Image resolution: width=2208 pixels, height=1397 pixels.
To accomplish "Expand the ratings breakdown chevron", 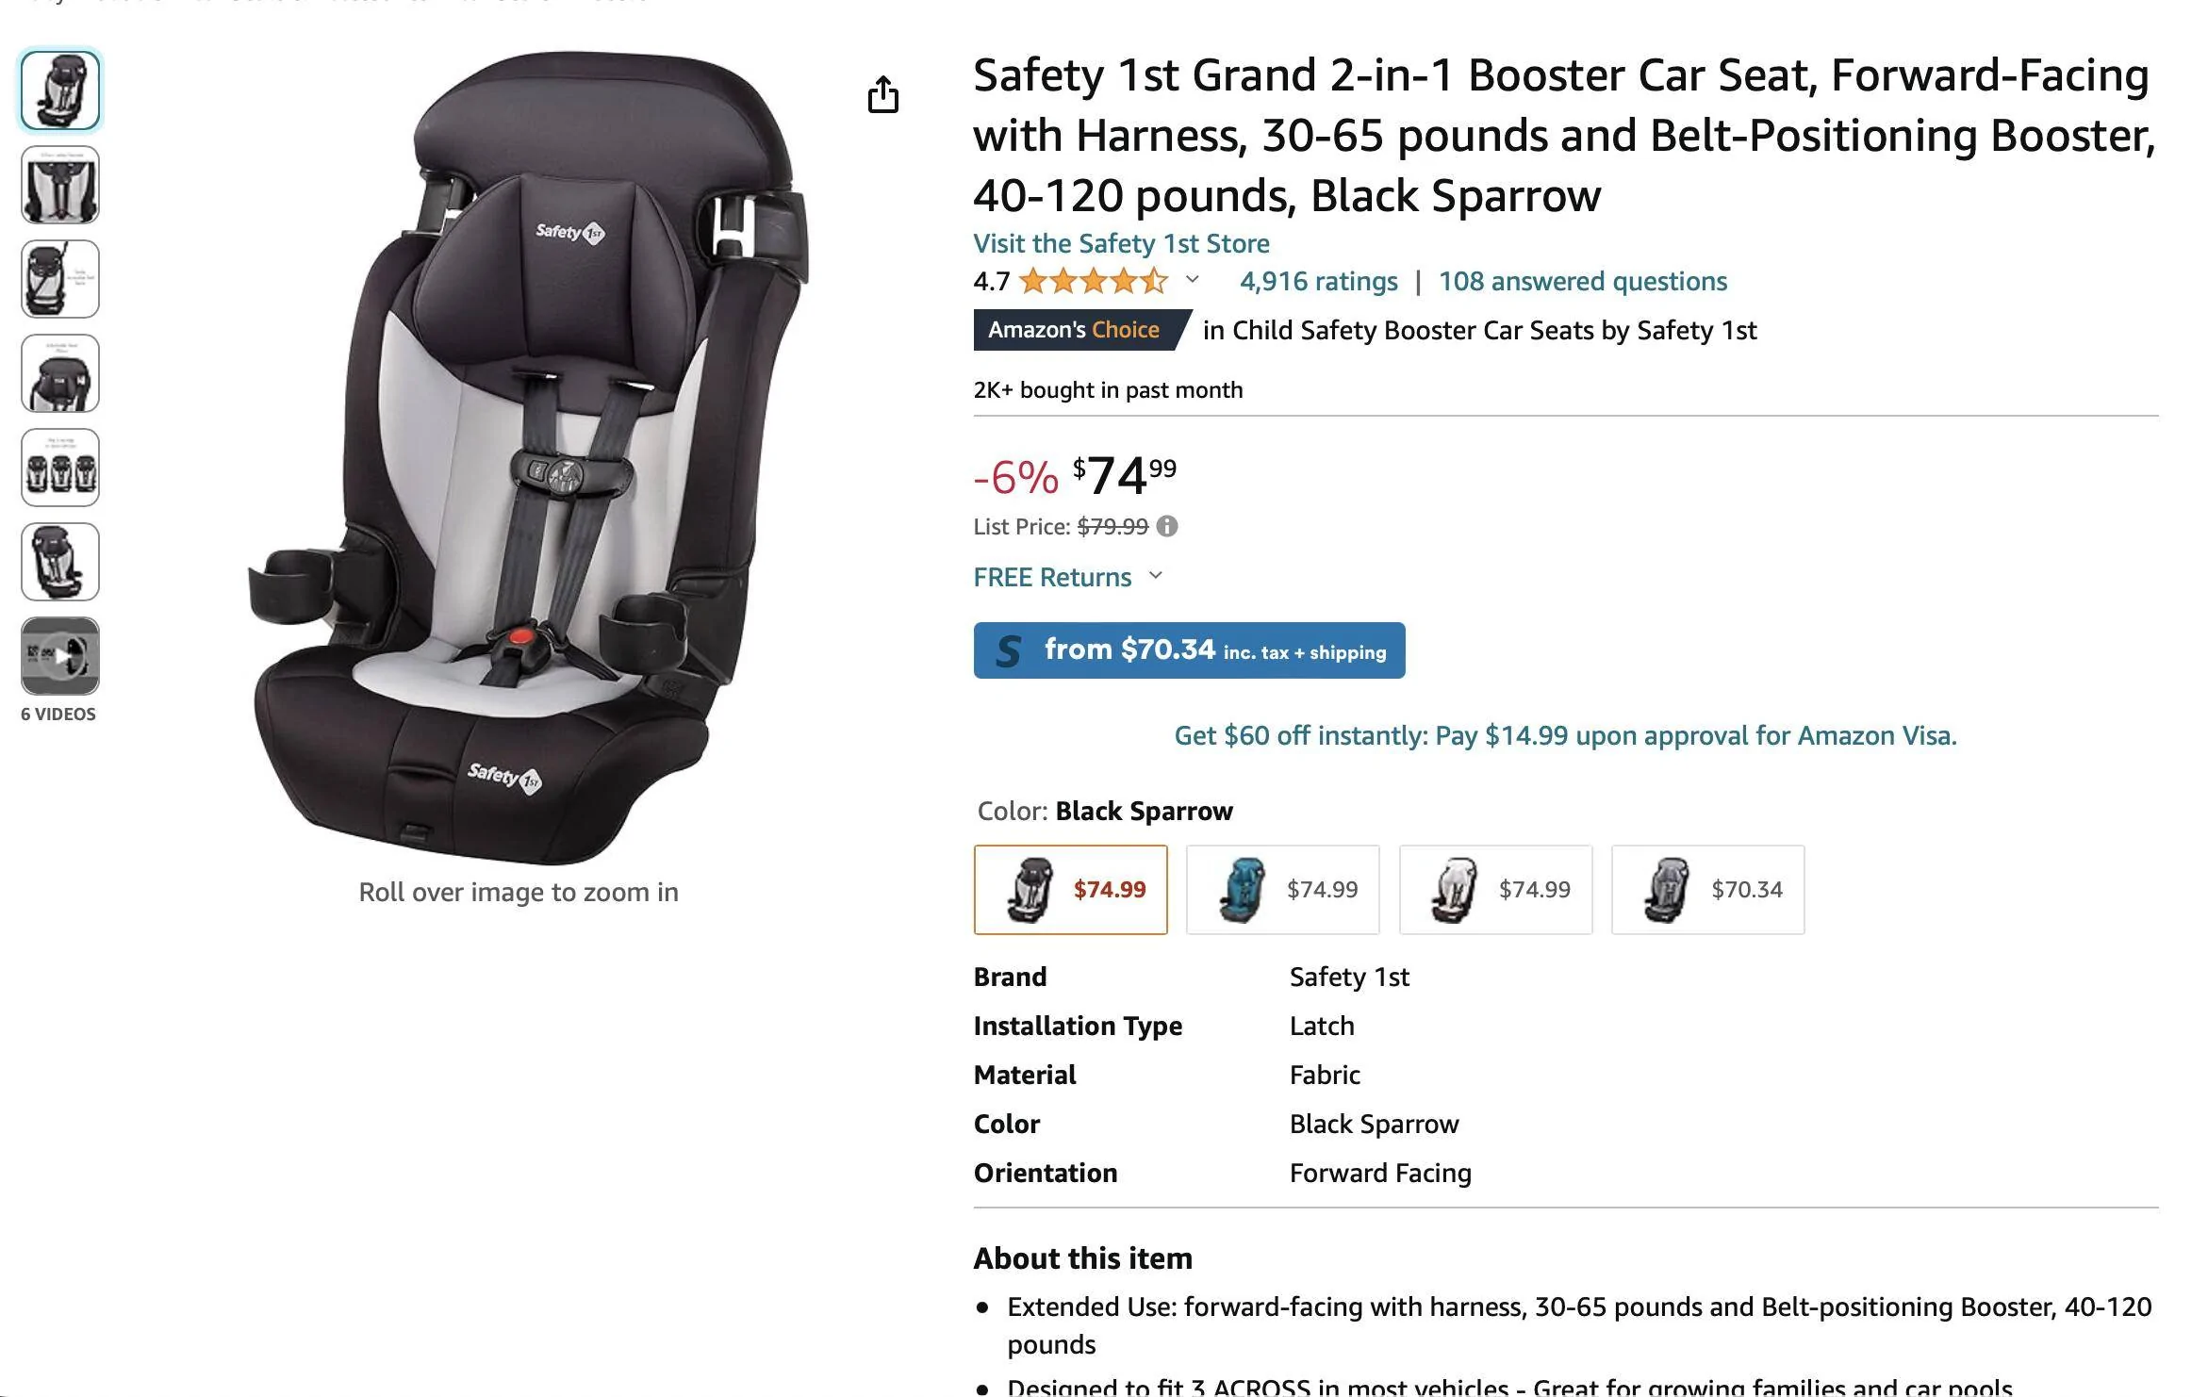I will tap(1193, 280).
